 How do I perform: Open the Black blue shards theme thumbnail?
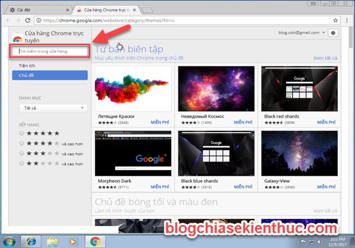[x=216, y=153]
